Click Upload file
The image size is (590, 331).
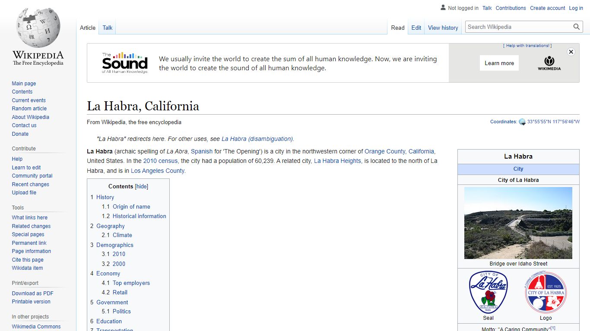24,193
